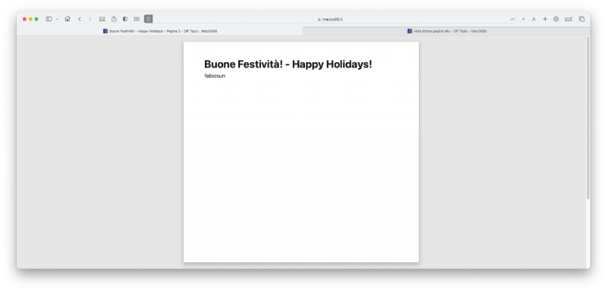
Task: Decrease text size with small A
Action: tap(524, 19)
